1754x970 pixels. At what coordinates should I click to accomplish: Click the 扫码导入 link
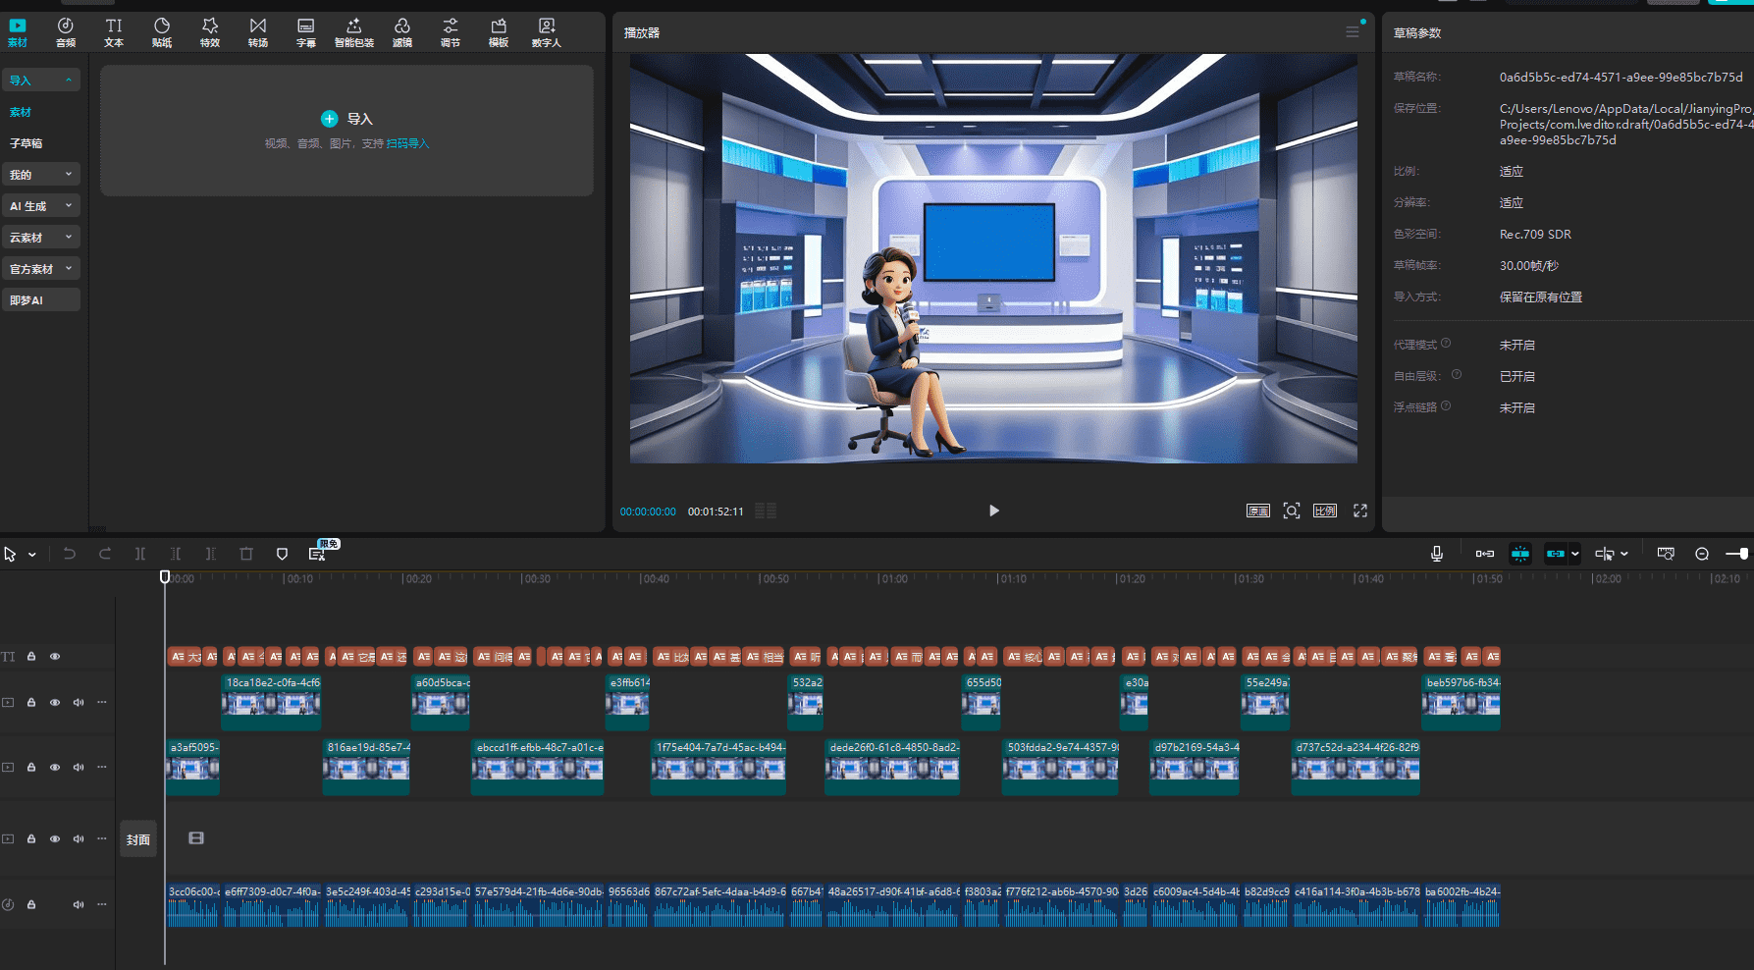(407, 143)
